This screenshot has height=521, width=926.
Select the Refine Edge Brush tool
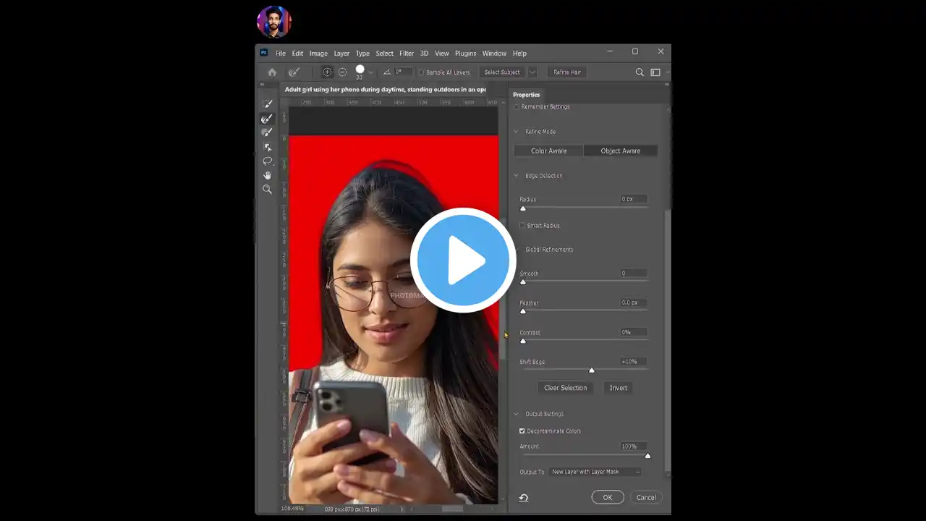tap(268, 119)
